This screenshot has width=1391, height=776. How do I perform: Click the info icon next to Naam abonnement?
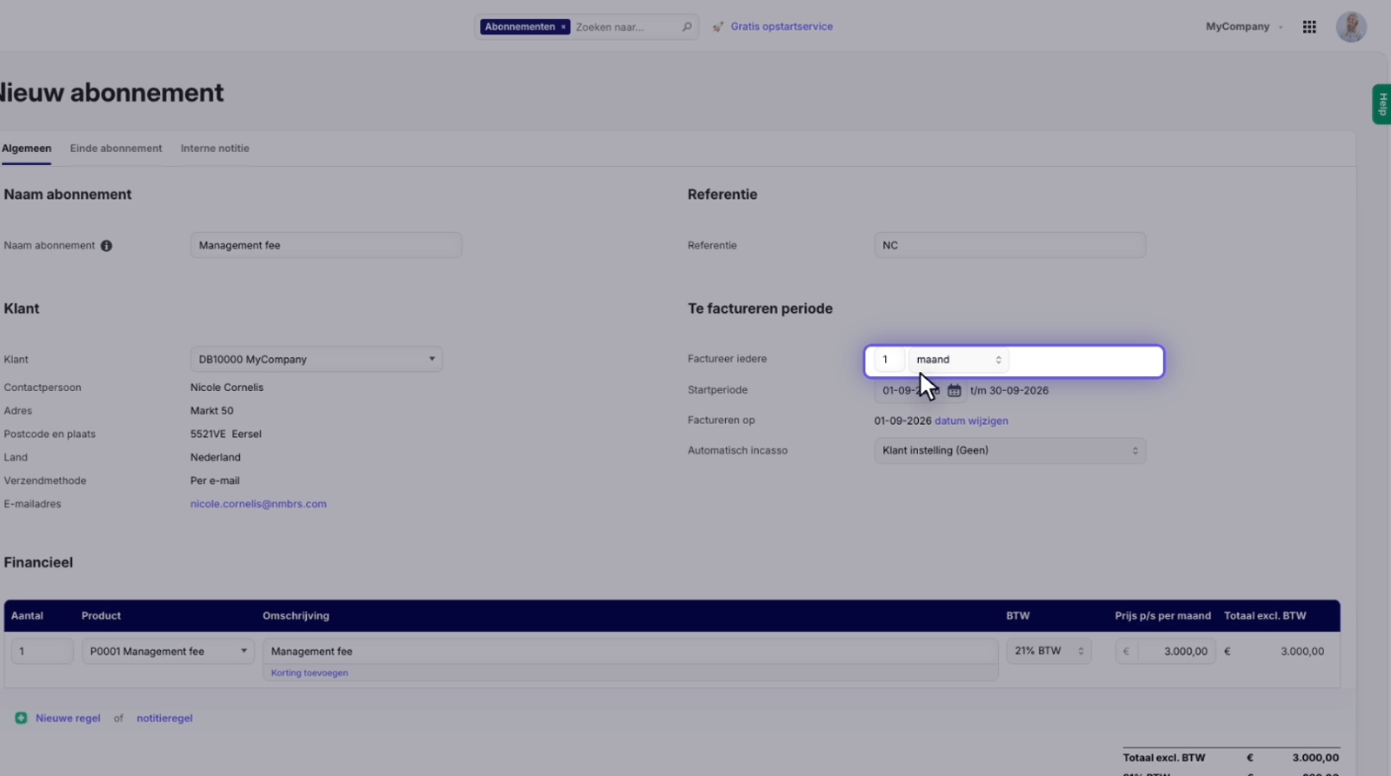106,246
